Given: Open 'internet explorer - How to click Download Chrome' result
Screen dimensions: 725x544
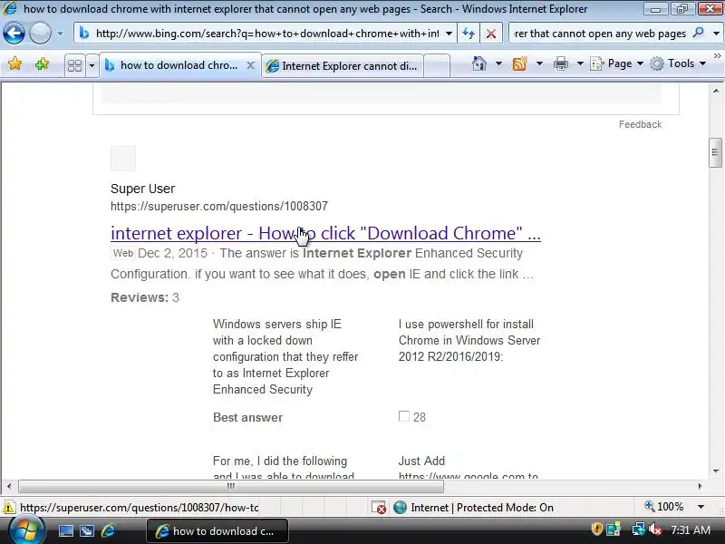Looking at the screenshot, I should coord(325,233).
